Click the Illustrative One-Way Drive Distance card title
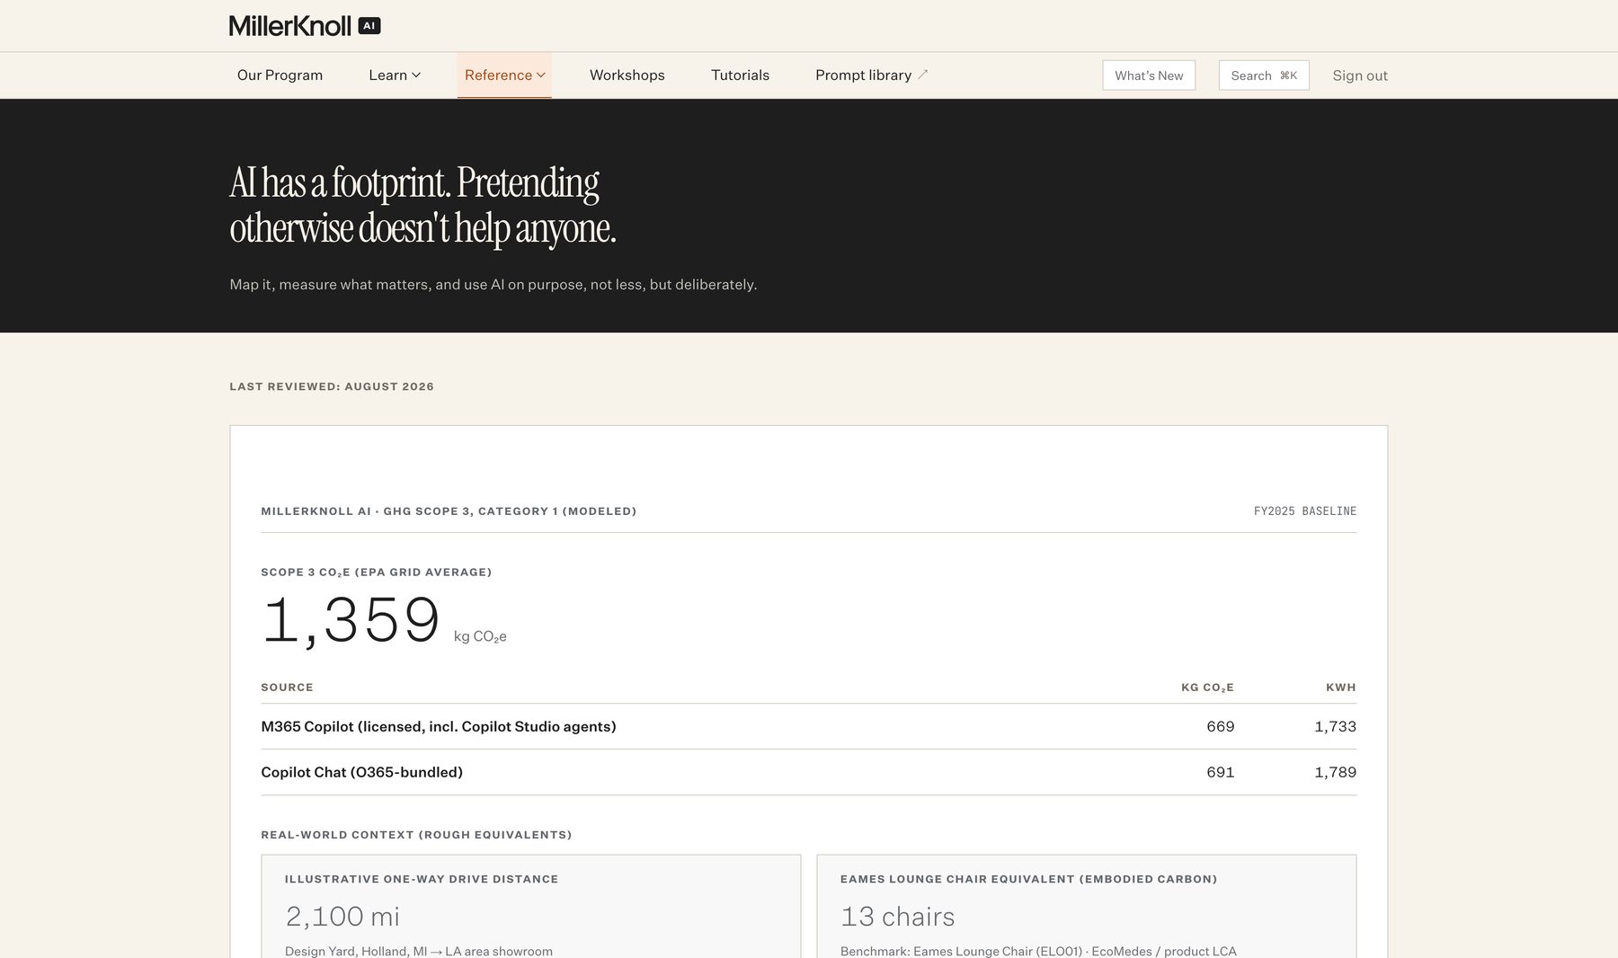This screenshot has width=1618, height=958. click(422, 879)
